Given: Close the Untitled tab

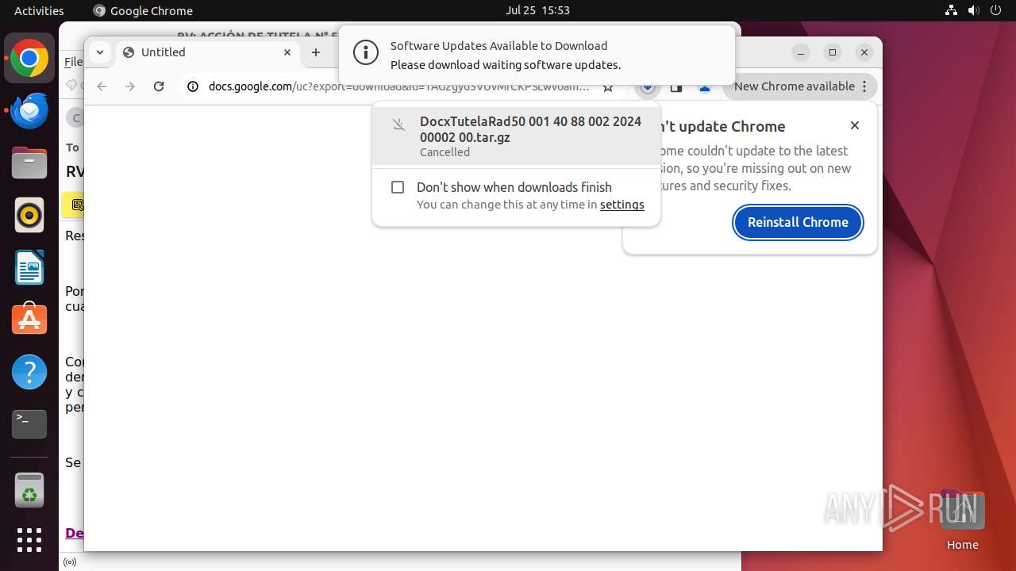Looking at the screenshot, I should point(287,52).
